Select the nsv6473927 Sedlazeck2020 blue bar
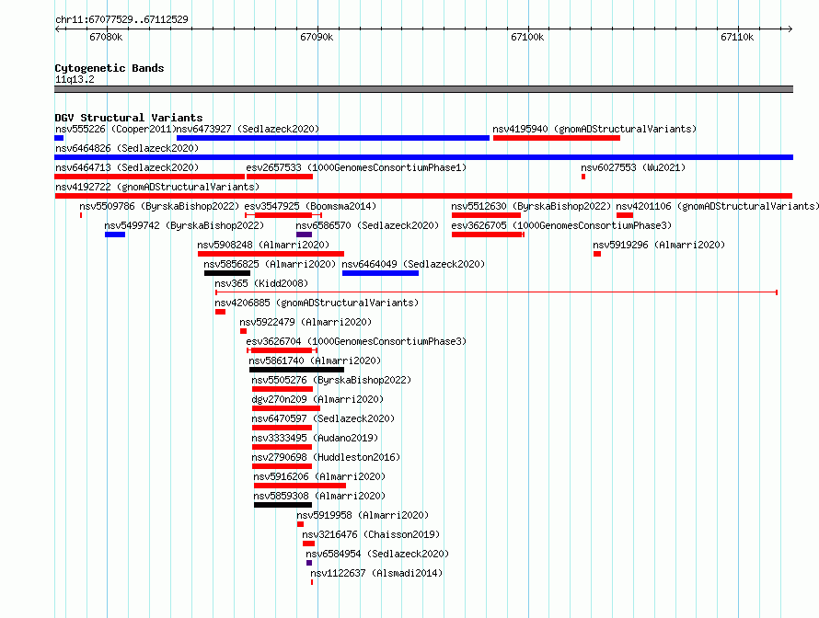819x618 pixels. pyautogui.click(x=333, y=138)
